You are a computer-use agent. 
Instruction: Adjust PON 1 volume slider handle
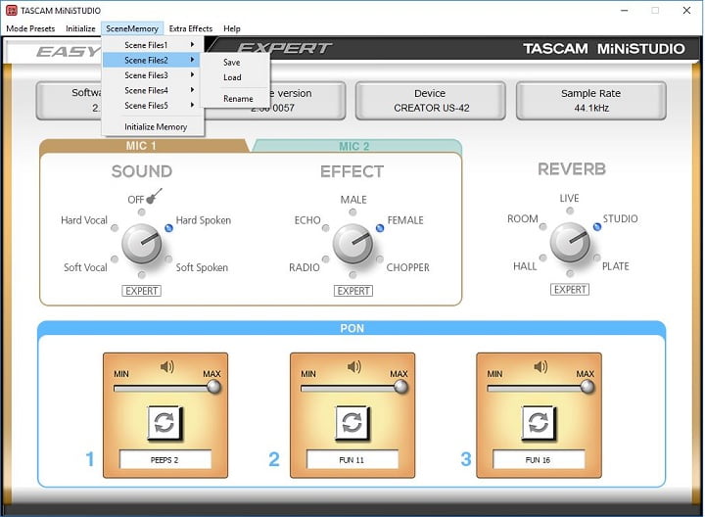(x=214, y=387)
